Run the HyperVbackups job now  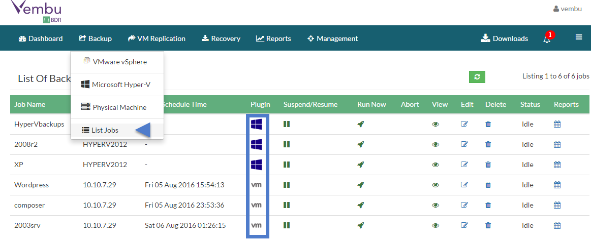point(361,124)
